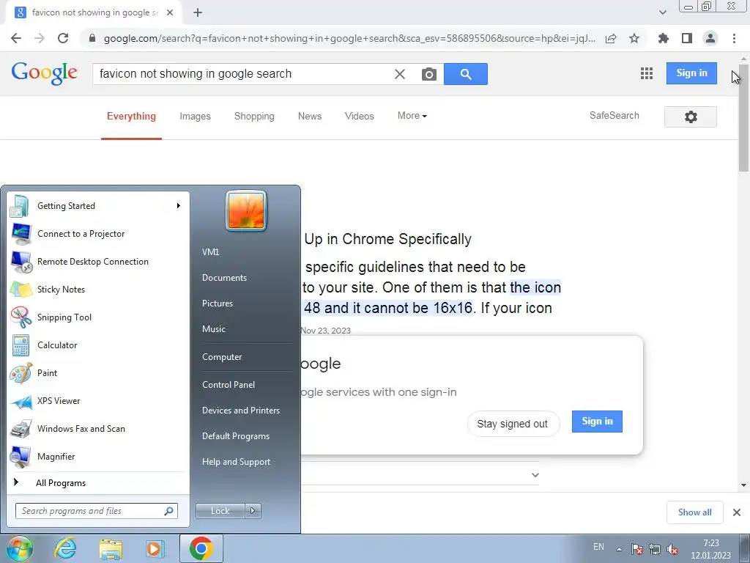This screenshot has width=750, height=563.
Task: Click the Lock button
Action: click(x=220, y=511)
